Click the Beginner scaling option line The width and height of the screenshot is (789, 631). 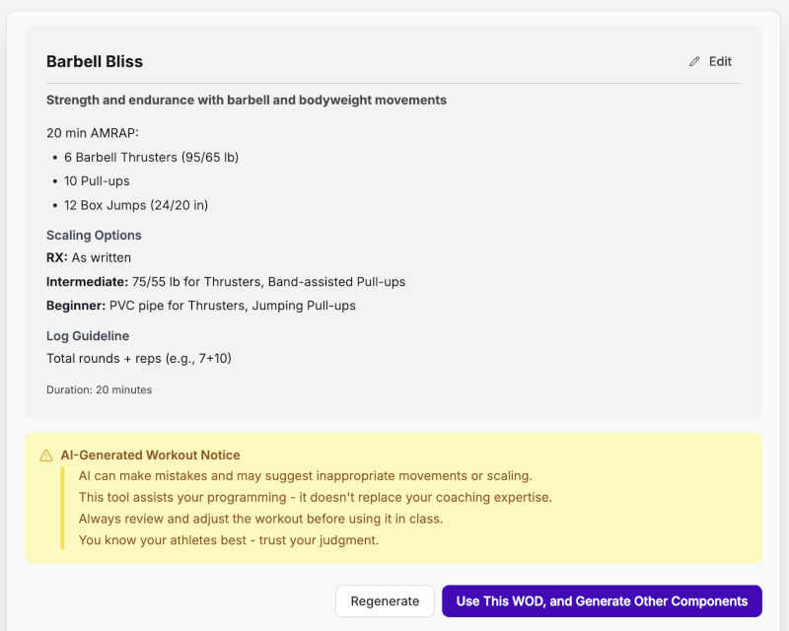[x=201, y=306]
